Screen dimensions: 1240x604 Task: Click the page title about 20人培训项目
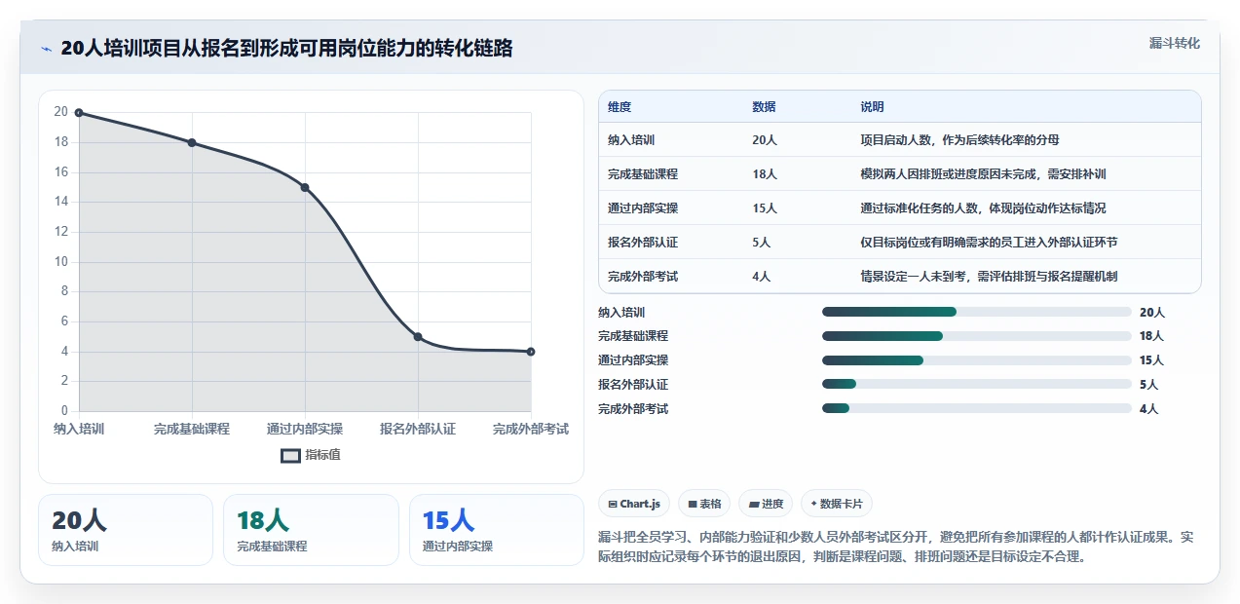click(x=286, y=49)
